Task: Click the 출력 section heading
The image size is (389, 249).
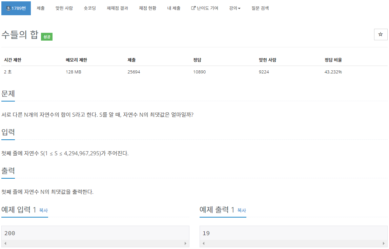Action: coord(8,171)
